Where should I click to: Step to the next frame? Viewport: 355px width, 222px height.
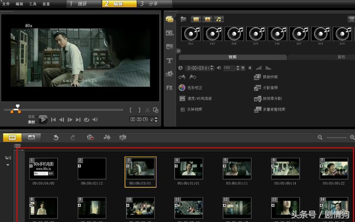[x=70, y=119]
